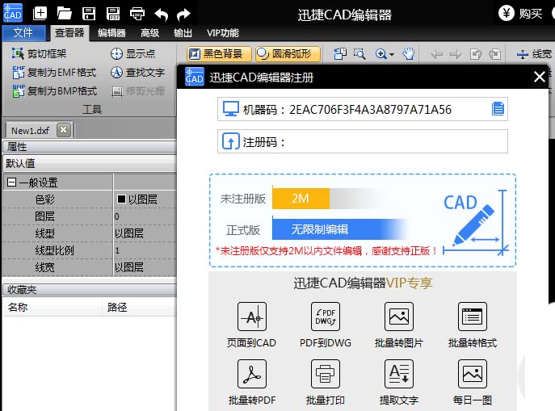Click the CAD app logo in title bar
555x411 pixels.
(13, 13)
